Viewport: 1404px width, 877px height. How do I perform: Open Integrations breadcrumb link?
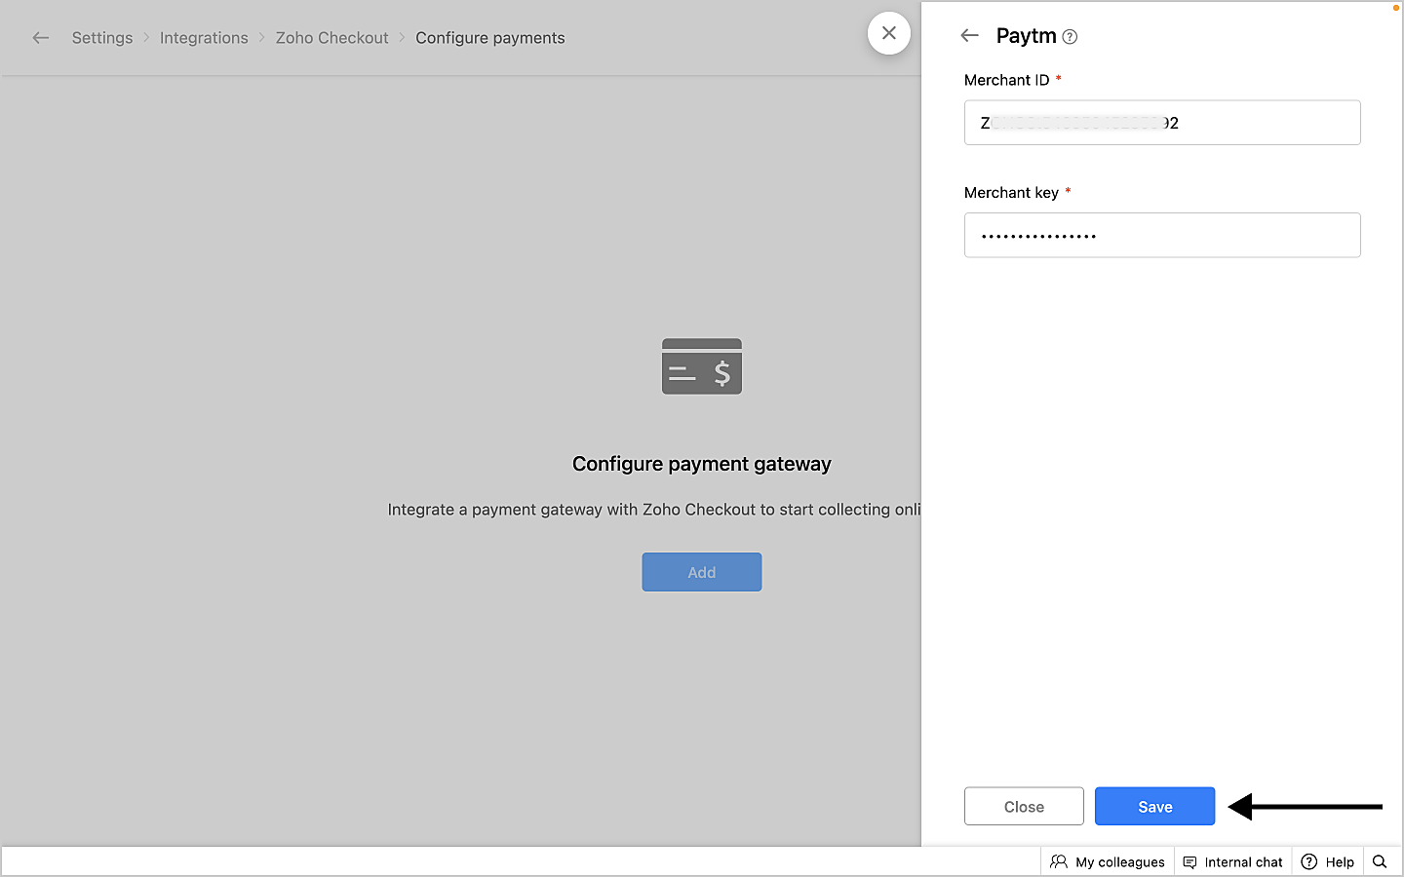point(204,38)
